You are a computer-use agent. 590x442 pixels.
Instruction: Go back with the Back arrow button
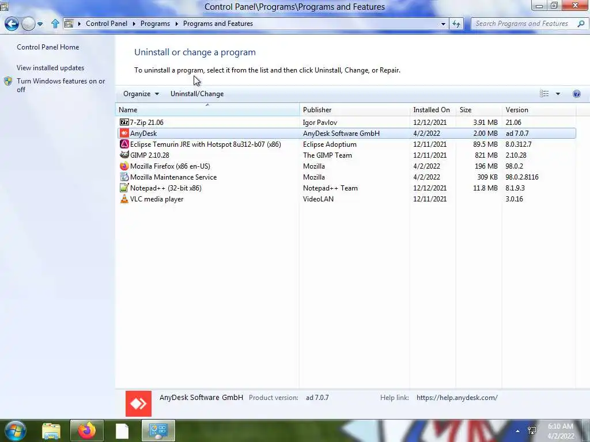[x=12, y=24]
